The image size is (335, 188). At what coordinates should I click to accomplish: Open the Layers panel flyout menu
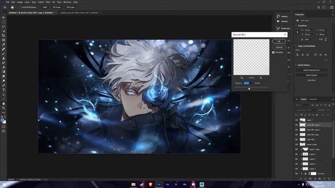[x=333, y=99]
